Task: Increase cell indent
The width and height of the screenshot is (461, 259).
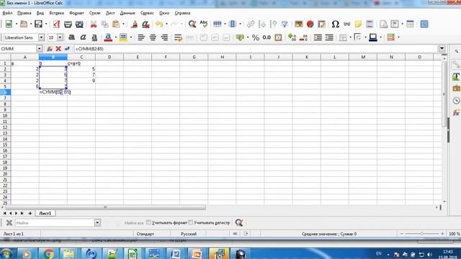Action: (318, 37)
